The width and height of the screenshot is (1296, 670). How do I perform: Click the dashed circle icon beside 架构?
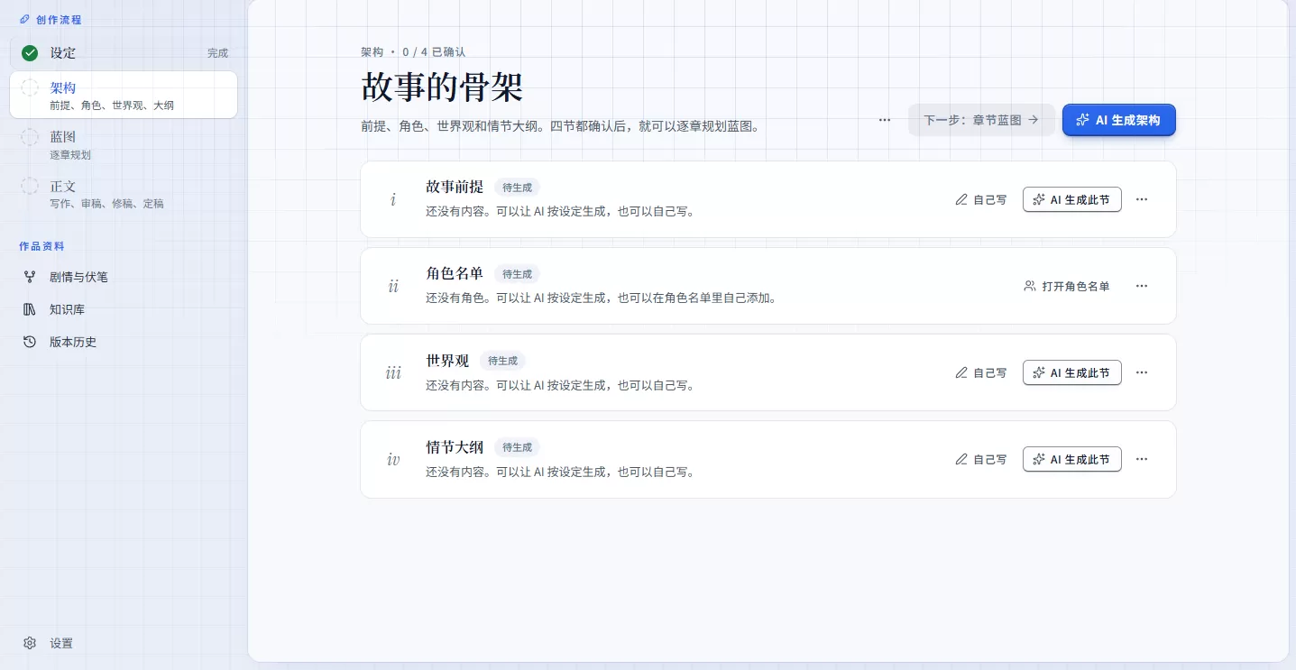[x=30, y=87]
